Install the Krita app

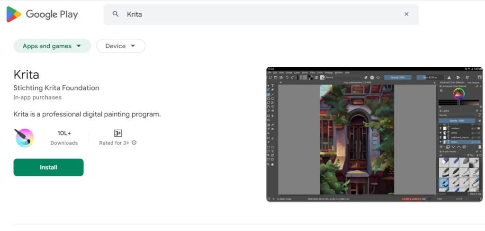(49, 167)
